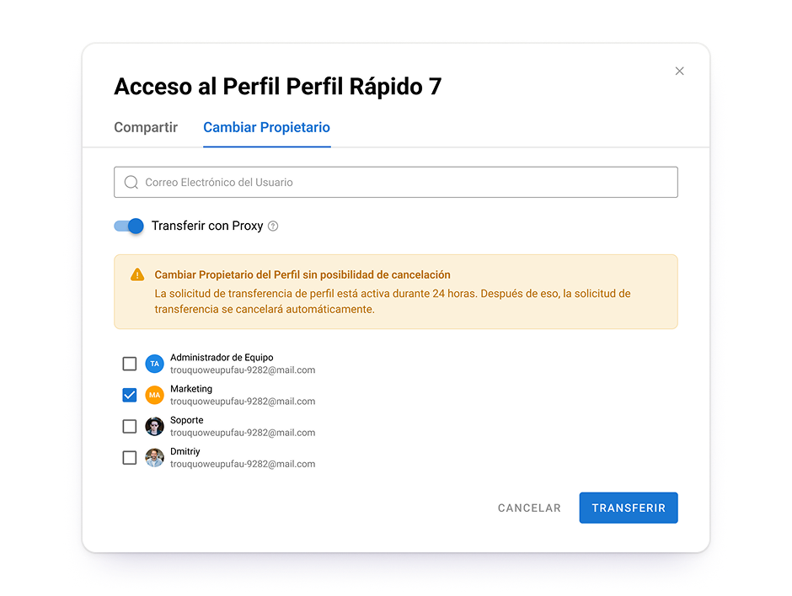Screen dimensions: 792x596
Task: Tick the Soporte checkbox
Action: tap(130, 427)
